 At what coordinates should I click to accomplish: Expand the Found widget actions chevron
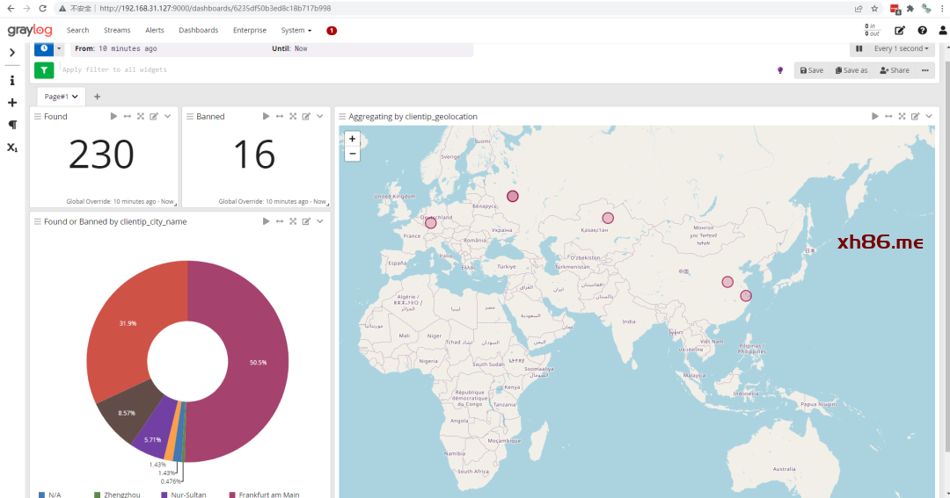(168, 116)
